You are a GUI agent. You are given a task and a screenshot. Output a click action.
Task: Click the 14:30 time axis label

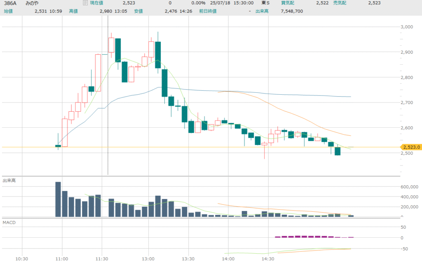pos(268,259)
